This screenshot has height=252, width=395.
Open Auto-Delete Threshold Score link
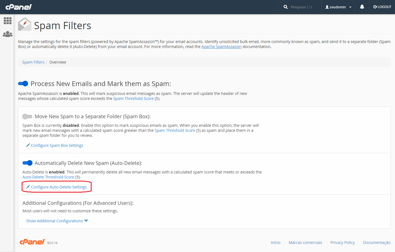(48, 177)
